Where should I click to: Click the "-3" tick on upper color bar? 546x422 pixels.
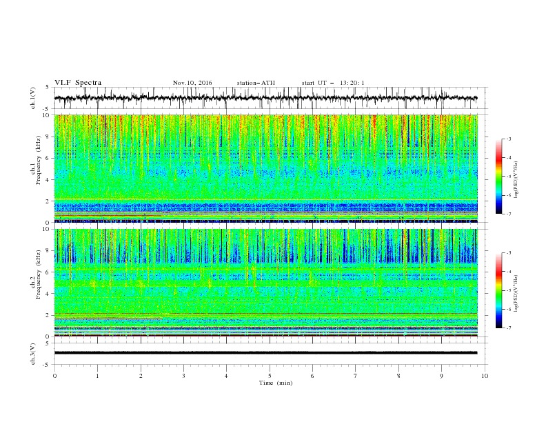(x=508, y=139)
